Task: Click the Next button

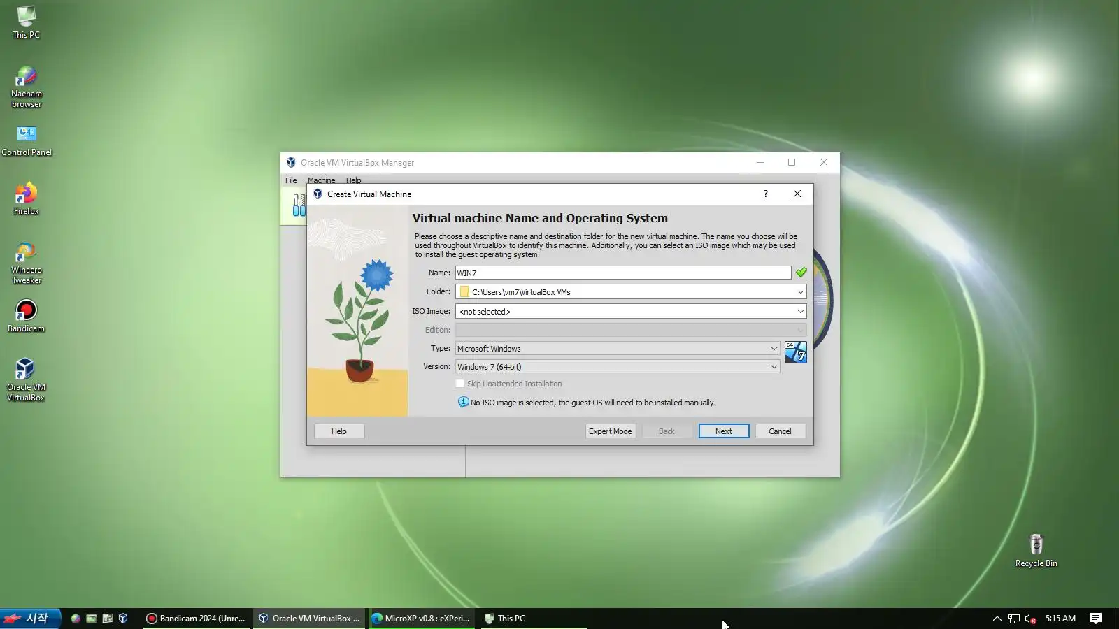Action: coord(724,431)
